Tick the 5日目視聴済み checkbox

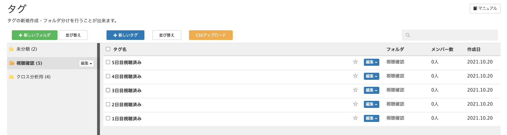point(108,62)
